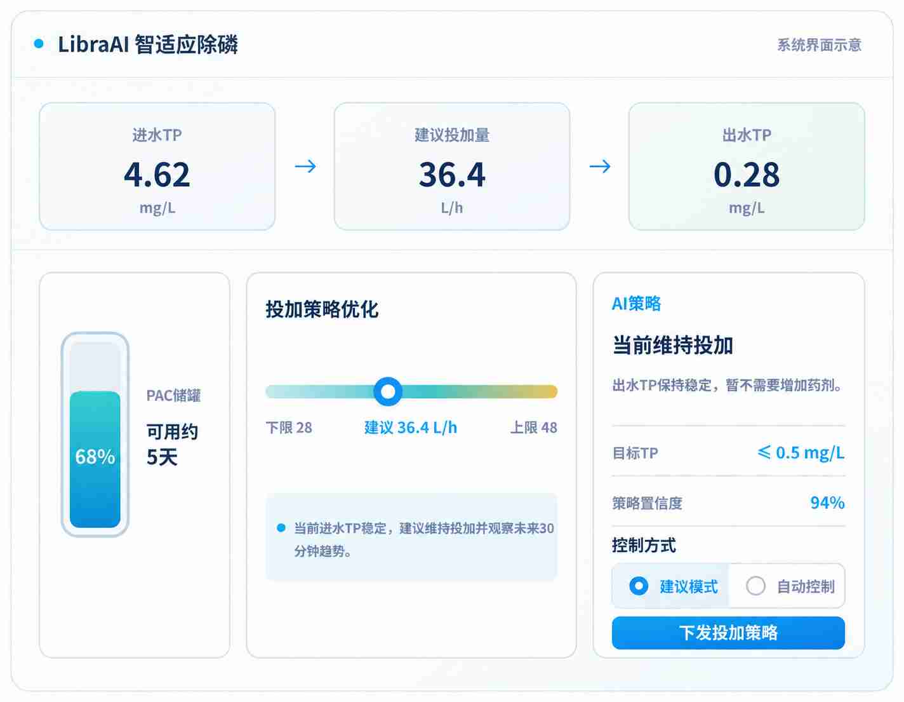Image resolution: width=904 pixels, height=702 pixels.
Task: Click the 当前进水TP稳定 advice message
Action: pyautogui.click(x=423, y=539)
